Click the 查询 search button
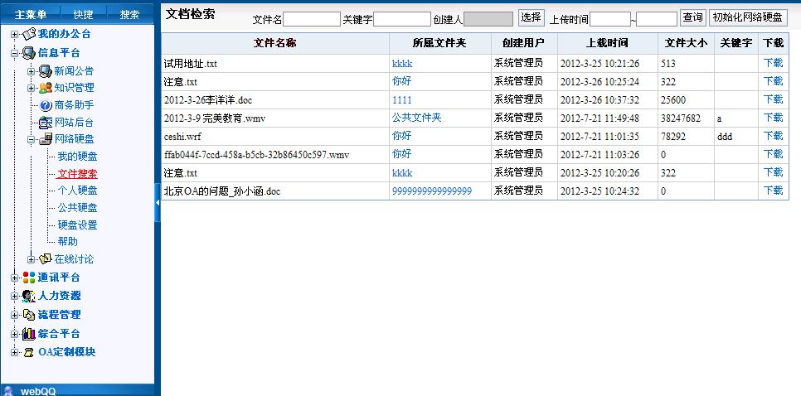 693,17
